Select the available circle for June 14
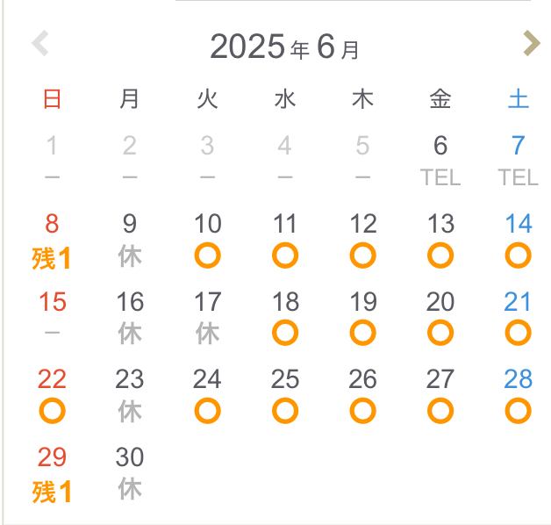This screenshot has height=525, width=551. click(x=519, y=255)
